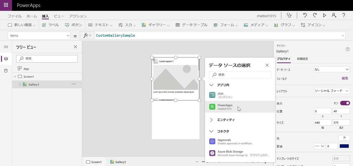Screen dimensions: 353x166
Task: Open the Data sources cylinder icon
Action: tap(6, 71)
